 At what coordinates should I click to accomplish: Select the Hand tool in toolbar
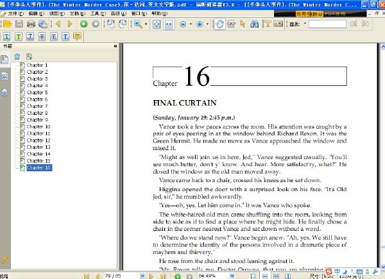tap(219, 24)
